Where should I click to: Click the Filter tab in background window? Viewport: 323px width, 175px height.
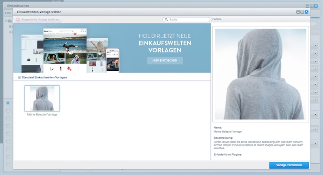tap(8, 13)
